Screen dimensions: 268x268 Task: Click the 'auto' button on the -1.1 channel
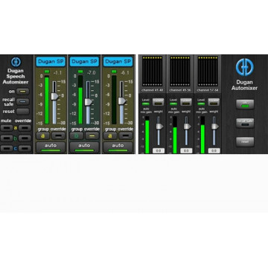pyautogui.click(x=51, y=147)
